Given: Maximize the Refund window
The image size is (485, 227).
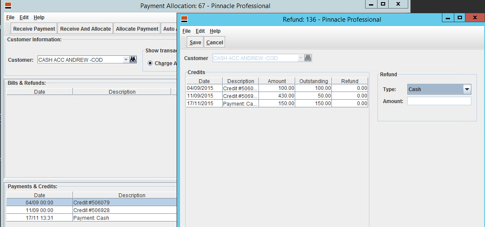Looking at the screenshot, I should coord(459,17).
